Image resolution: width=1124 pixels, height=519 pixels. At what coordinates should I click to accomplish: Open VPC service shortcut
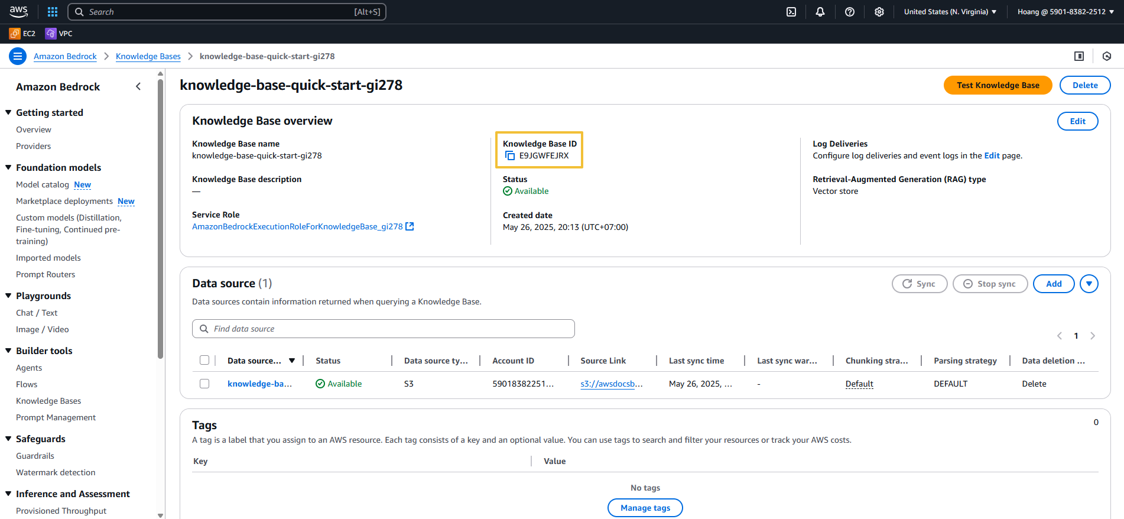[59, 34]
